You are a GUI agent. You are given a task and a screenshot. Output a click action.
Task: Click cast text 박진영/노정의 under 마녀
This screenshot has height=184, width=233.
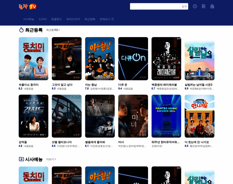[x=132, y=146]
